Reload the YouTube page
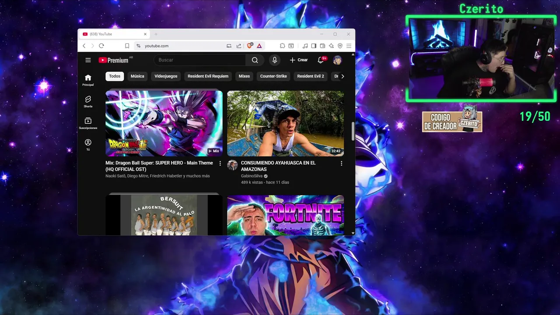This screenshot has width=560, height=315. point(101,45)
